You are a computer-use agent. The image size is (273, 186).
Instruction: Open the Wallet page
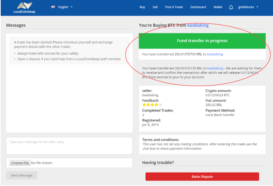click(x=218, y=7)
